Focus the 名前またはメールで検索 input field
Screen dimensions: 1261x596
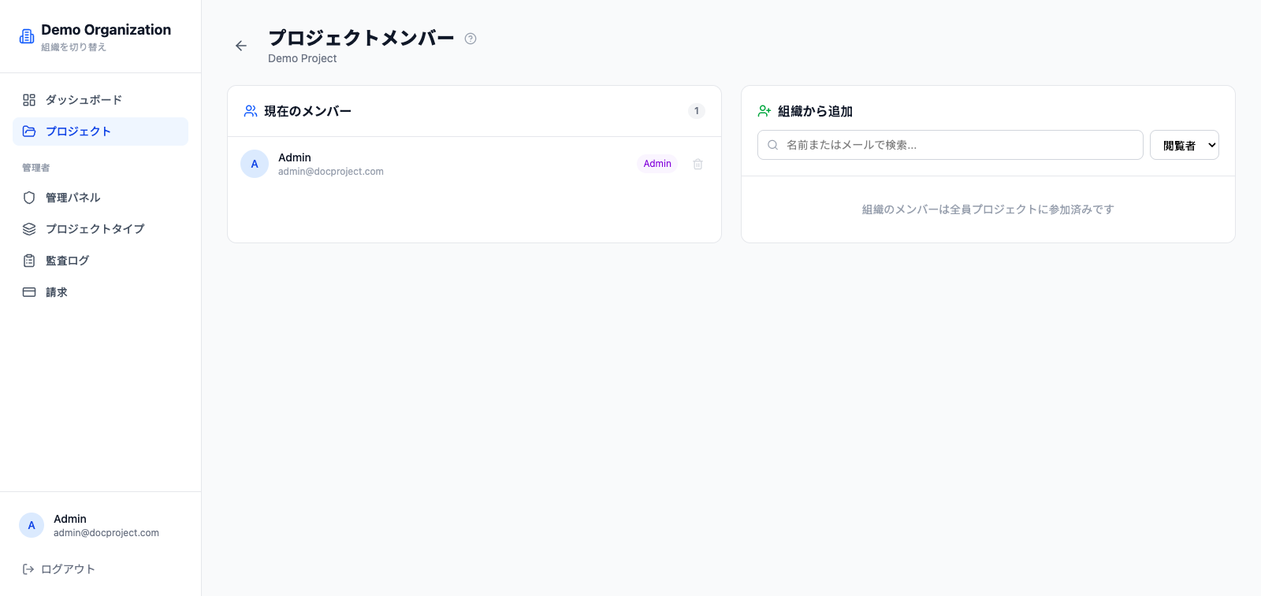pos(950,145)
